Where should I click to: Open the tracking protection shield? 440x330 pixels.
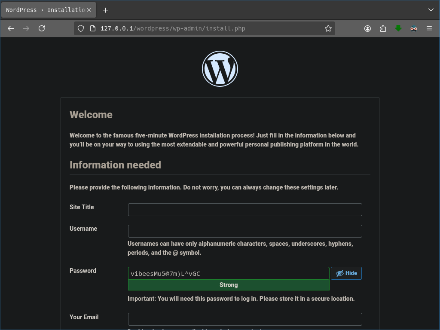81,28
